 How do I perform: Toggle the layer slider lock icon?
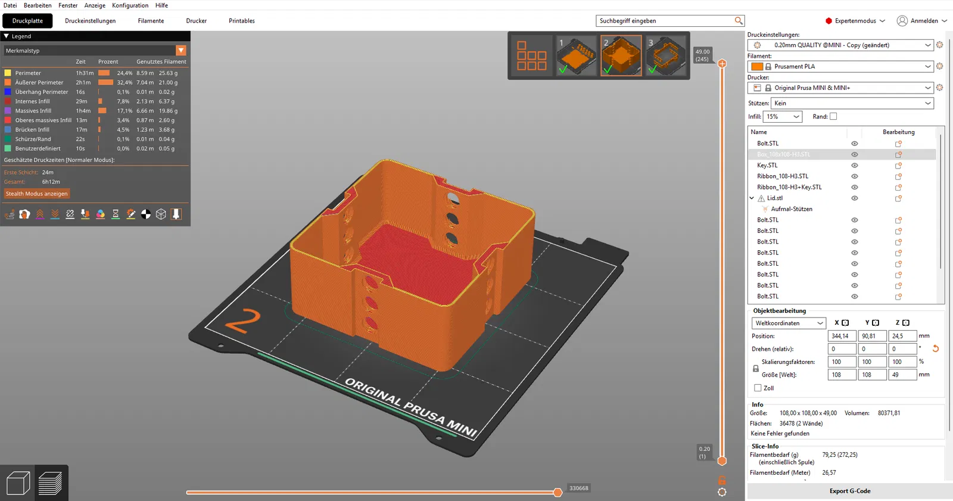pyautogui.click(x=722, y=480)
